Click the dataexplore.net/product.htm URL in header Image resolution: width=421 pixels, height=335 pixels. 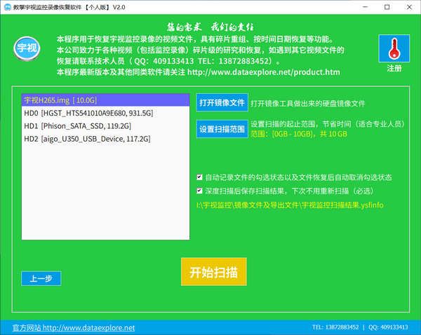click(264, 72)
